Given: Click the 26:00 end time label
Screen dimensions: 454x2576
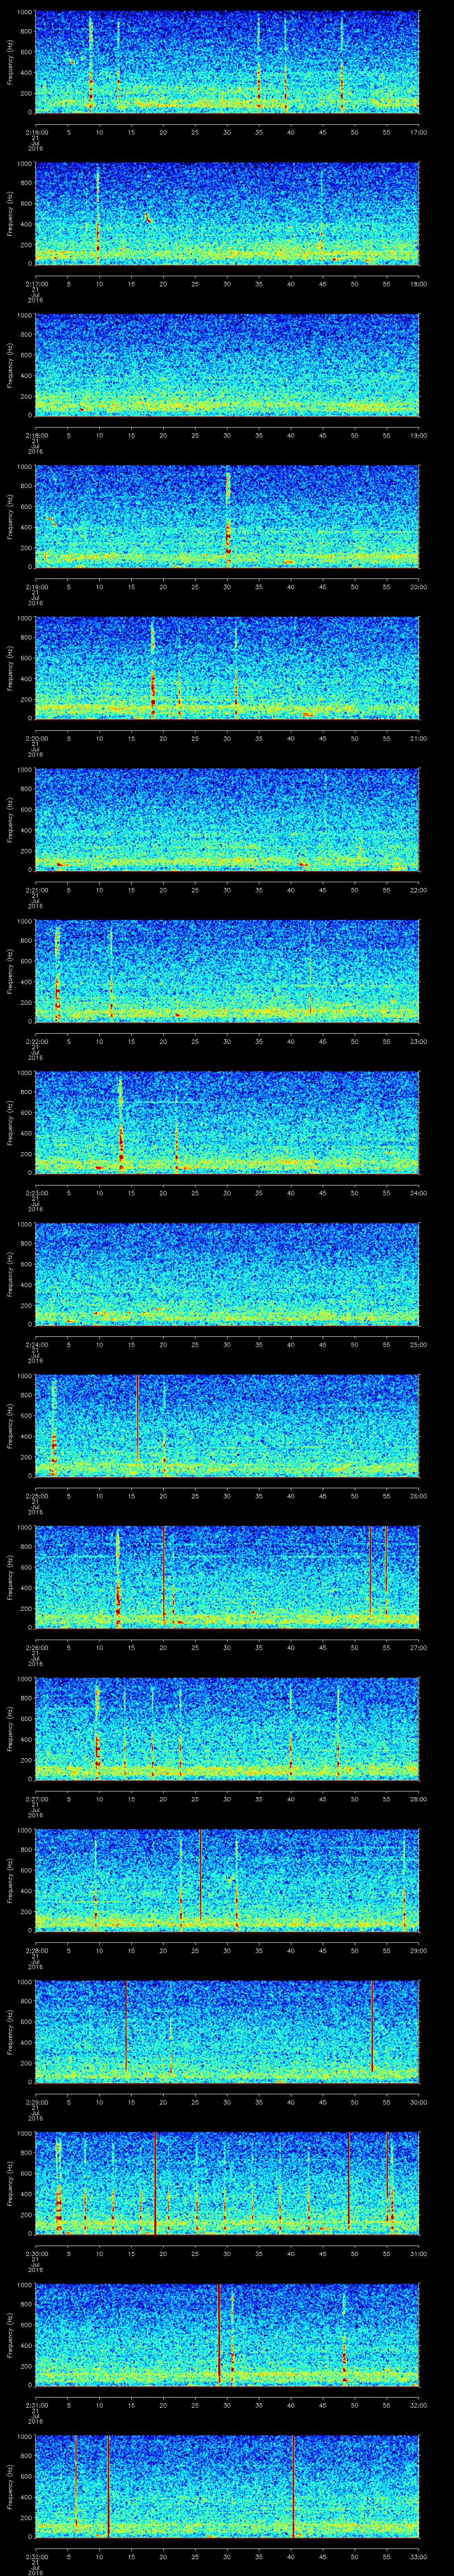Looking at the screenshot, I should 419,1495.
